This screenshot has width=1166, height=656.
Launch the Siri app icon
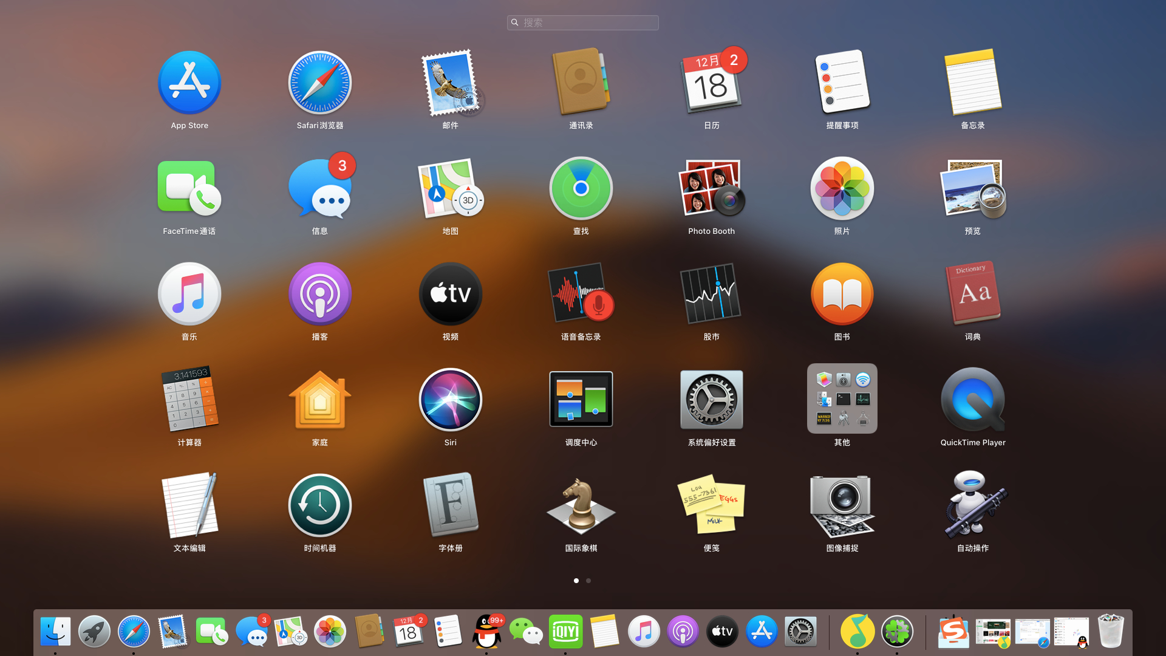pyautogui.click(x=450, y=400)
